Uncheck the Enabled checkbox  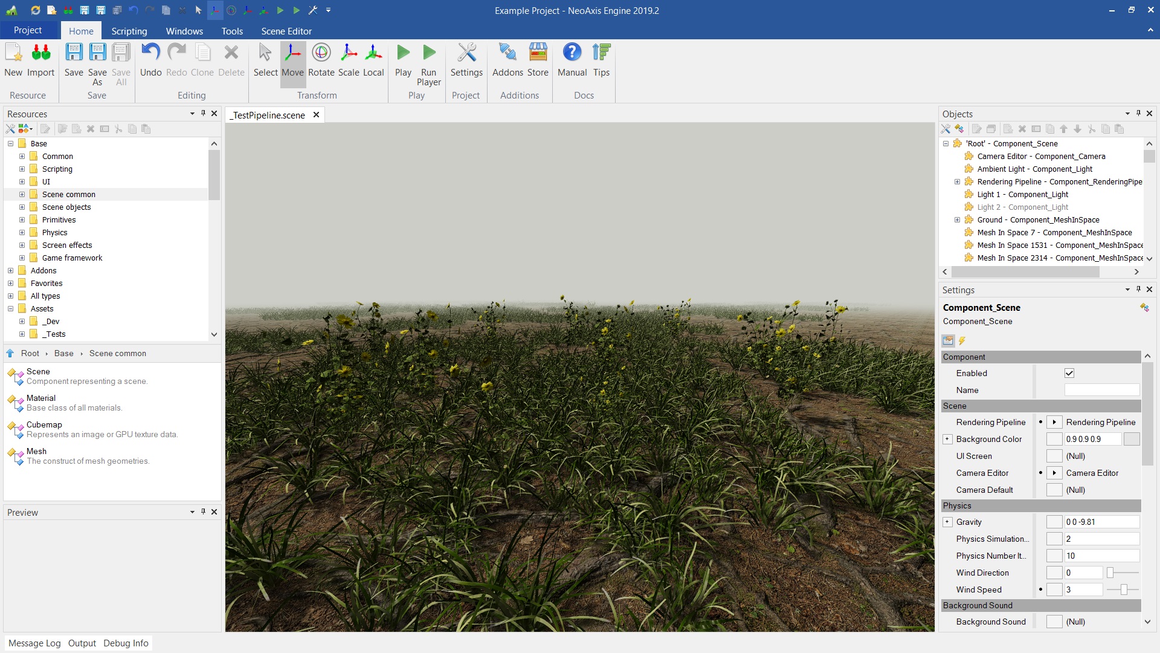(1069, 373)
